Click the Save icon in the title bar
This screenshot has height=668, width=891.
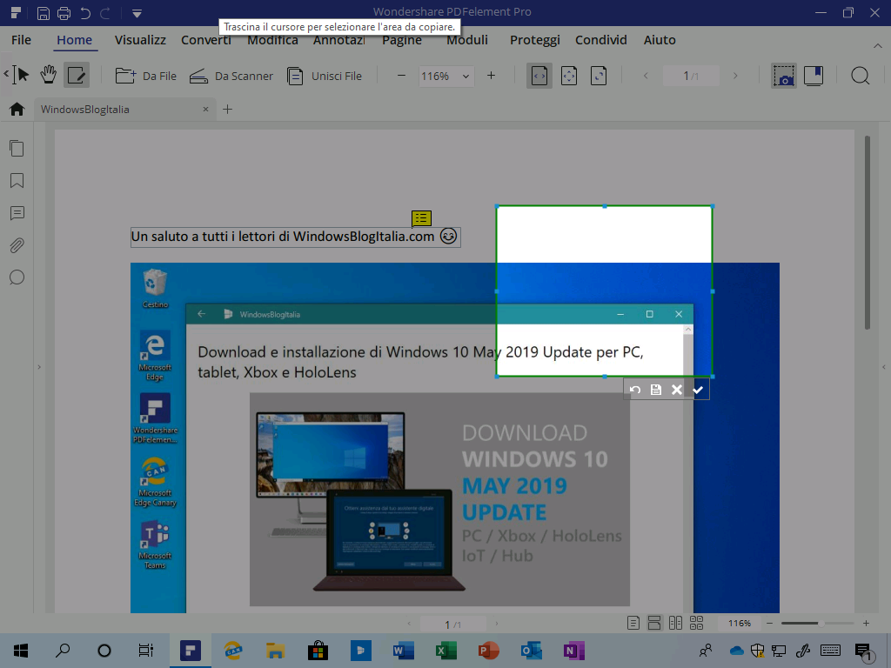point(44,13)
